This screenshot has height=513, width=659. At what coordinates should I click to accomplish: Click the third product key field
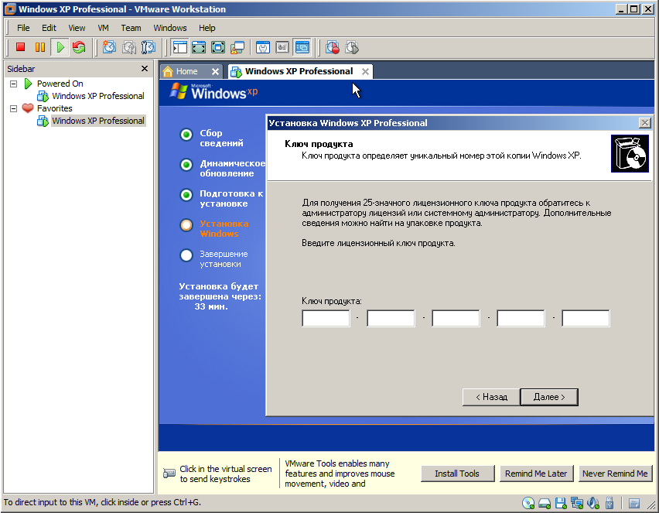[456, 318]
